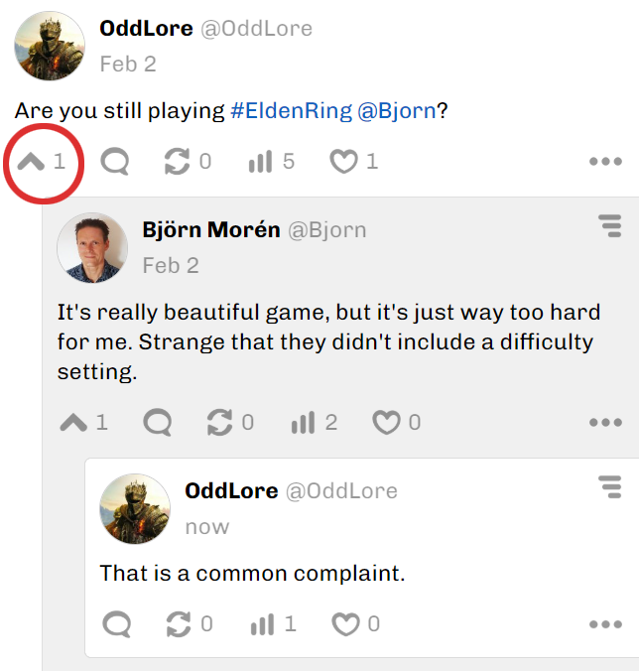Collapse the thread on OddLore's top post
Viewport: 639px width, 671px height.
coord(32,161)
